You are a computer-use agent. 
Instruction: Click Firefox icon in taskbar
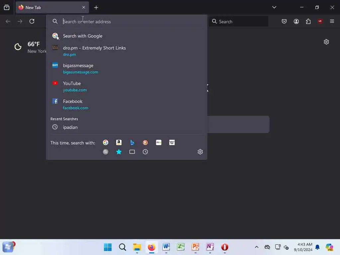click(151, 247)
